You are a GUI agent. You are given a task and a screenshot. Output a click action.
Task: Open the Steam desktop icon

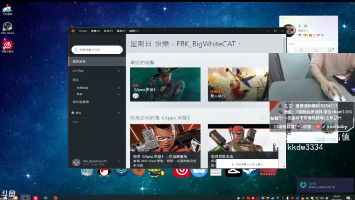tap(251, 172)
